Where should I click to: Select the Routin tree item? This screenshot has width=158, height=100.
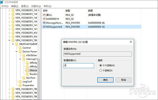coord(33,74)
